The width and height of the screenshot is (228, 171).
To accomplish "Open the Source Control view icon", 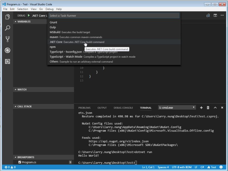I will pos(8,39).
